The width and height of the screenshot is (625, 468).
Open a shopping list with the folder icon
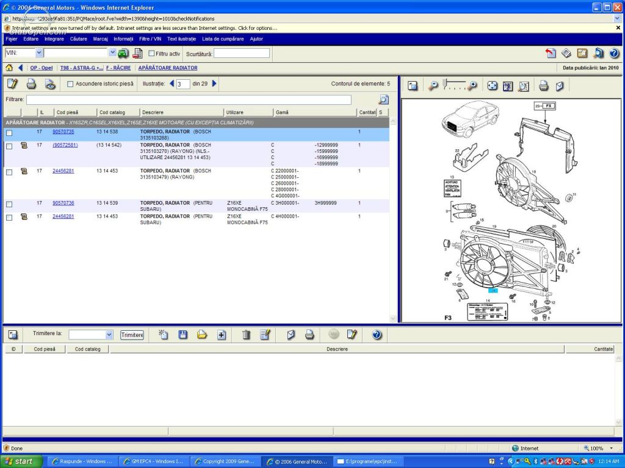pos(202,335)
